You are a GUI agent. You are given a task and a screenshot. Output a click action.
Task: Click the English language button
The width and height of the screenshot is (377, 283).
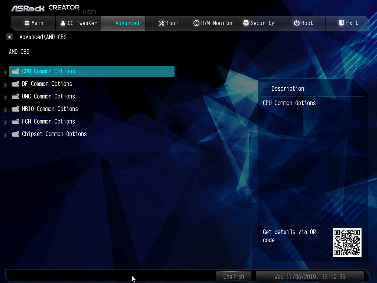233,276
